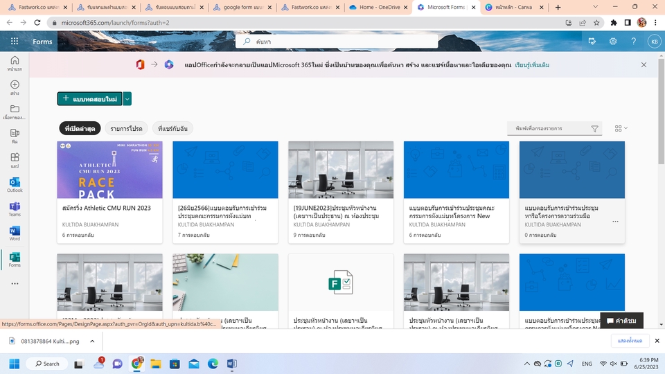Open Mail app from the taskbar
Screen dimensions: 665x374
click(194, 364)
